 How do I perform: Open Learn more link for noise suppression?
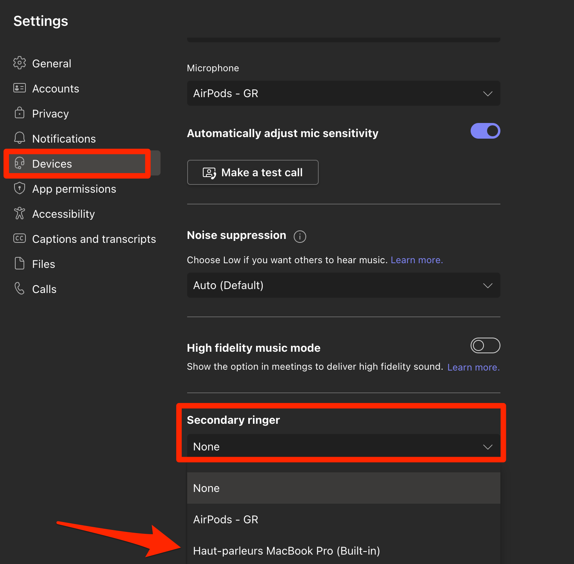(417, 260)
